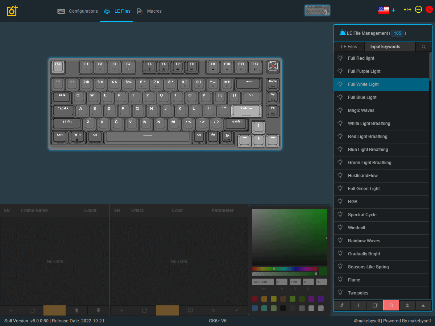Viewport: 435px width, 326px height.
Task: Select the Flame lighting file
Action: click(x=381, y=280)
